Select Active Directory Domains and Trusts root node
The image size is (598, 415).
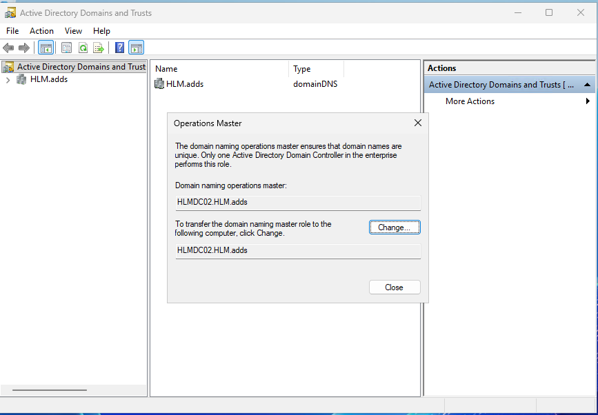[x=81, y=67]
